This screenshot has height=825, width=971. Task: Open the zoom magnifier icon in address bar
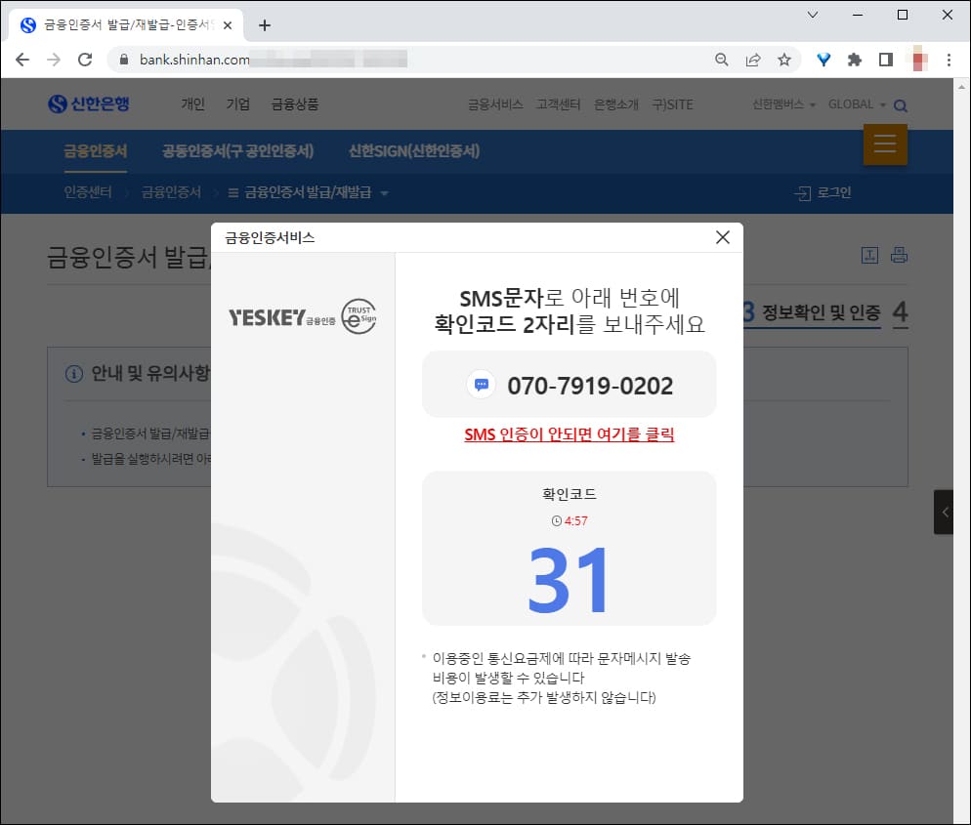(x=722, y=60)
